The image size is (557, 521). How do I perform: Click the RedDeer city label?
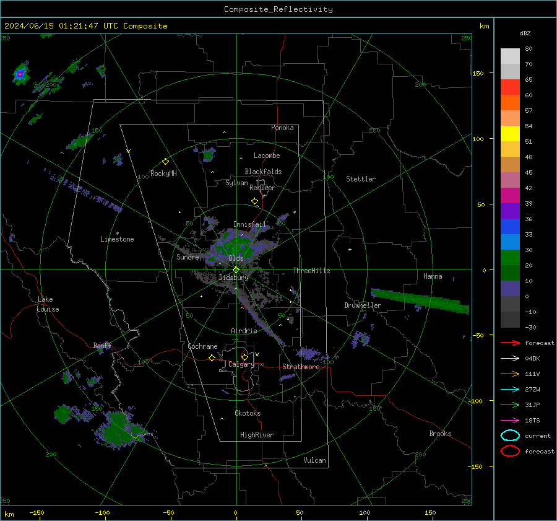(x=262, y=188)
